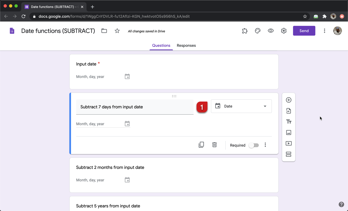The height and width of the screenshot is (211, 348).
Task: Add a title and description with the Tt icon
Action: pos(288,122)
